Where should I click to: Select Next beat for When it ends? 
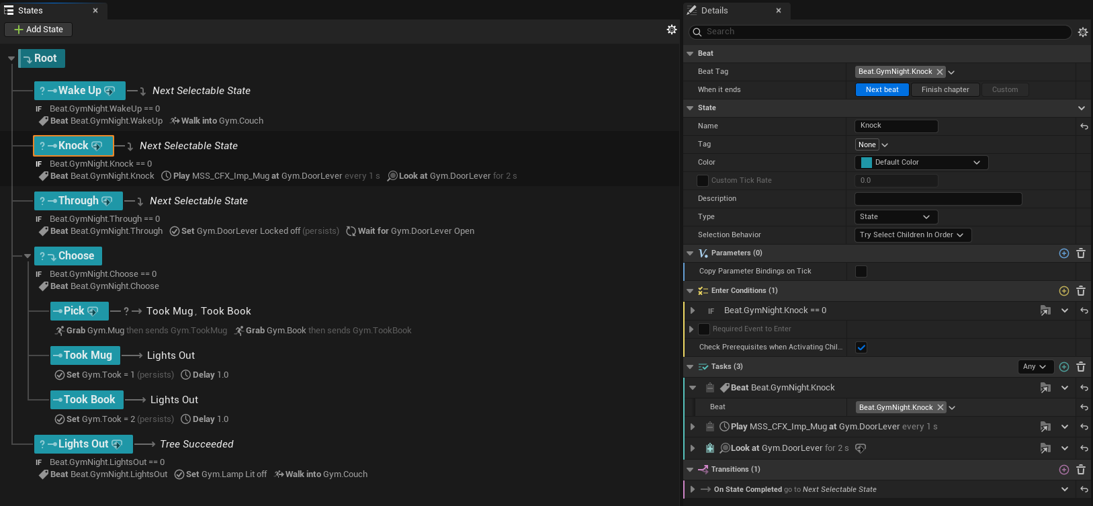pyautogui.click(x=882, y=90)
